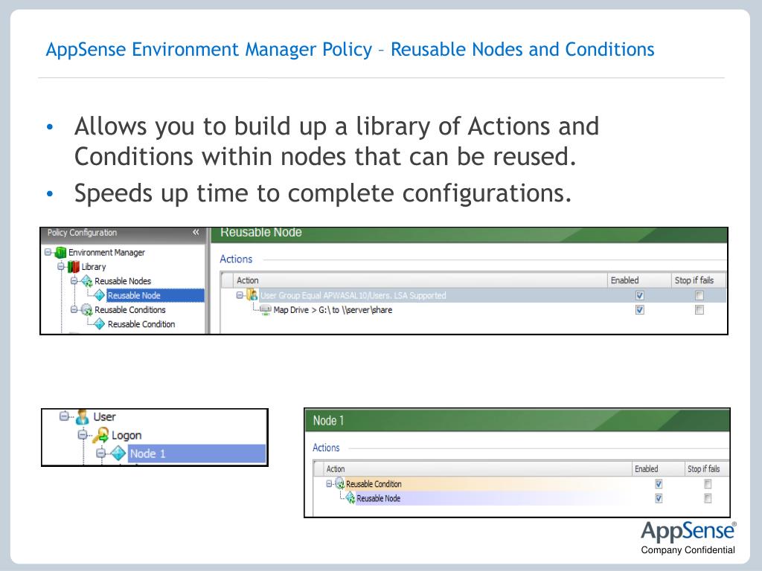Click the Action column header in Reusable Node pane
762x571 pixels.
pyautogui.click(x=420, y=280)
